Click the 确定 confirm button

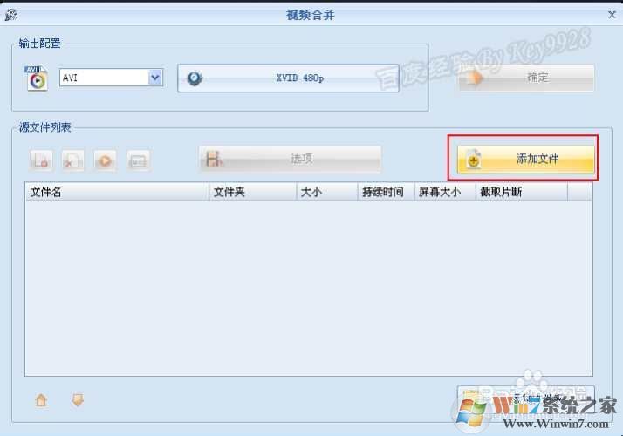[526, 78]
